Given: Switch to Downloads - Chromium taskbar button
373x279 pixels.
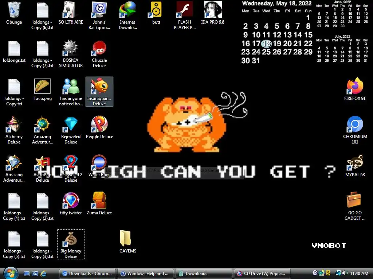Looking at the screenshot, I should point(87,274).
